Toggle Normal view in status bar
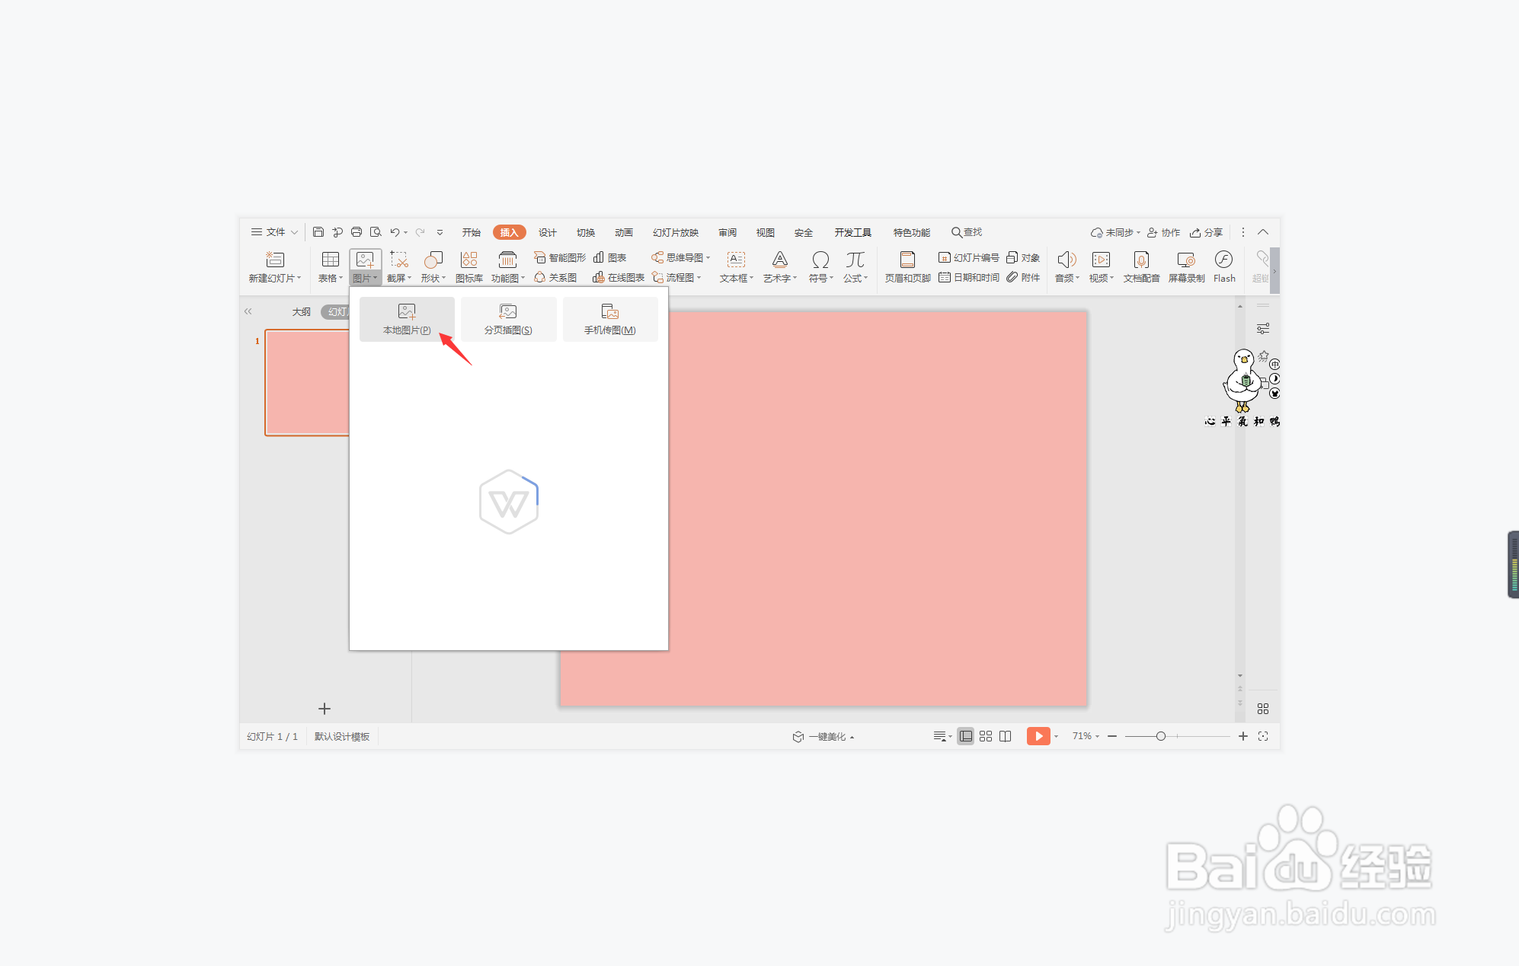The image size is (1519, 966). 966,736
